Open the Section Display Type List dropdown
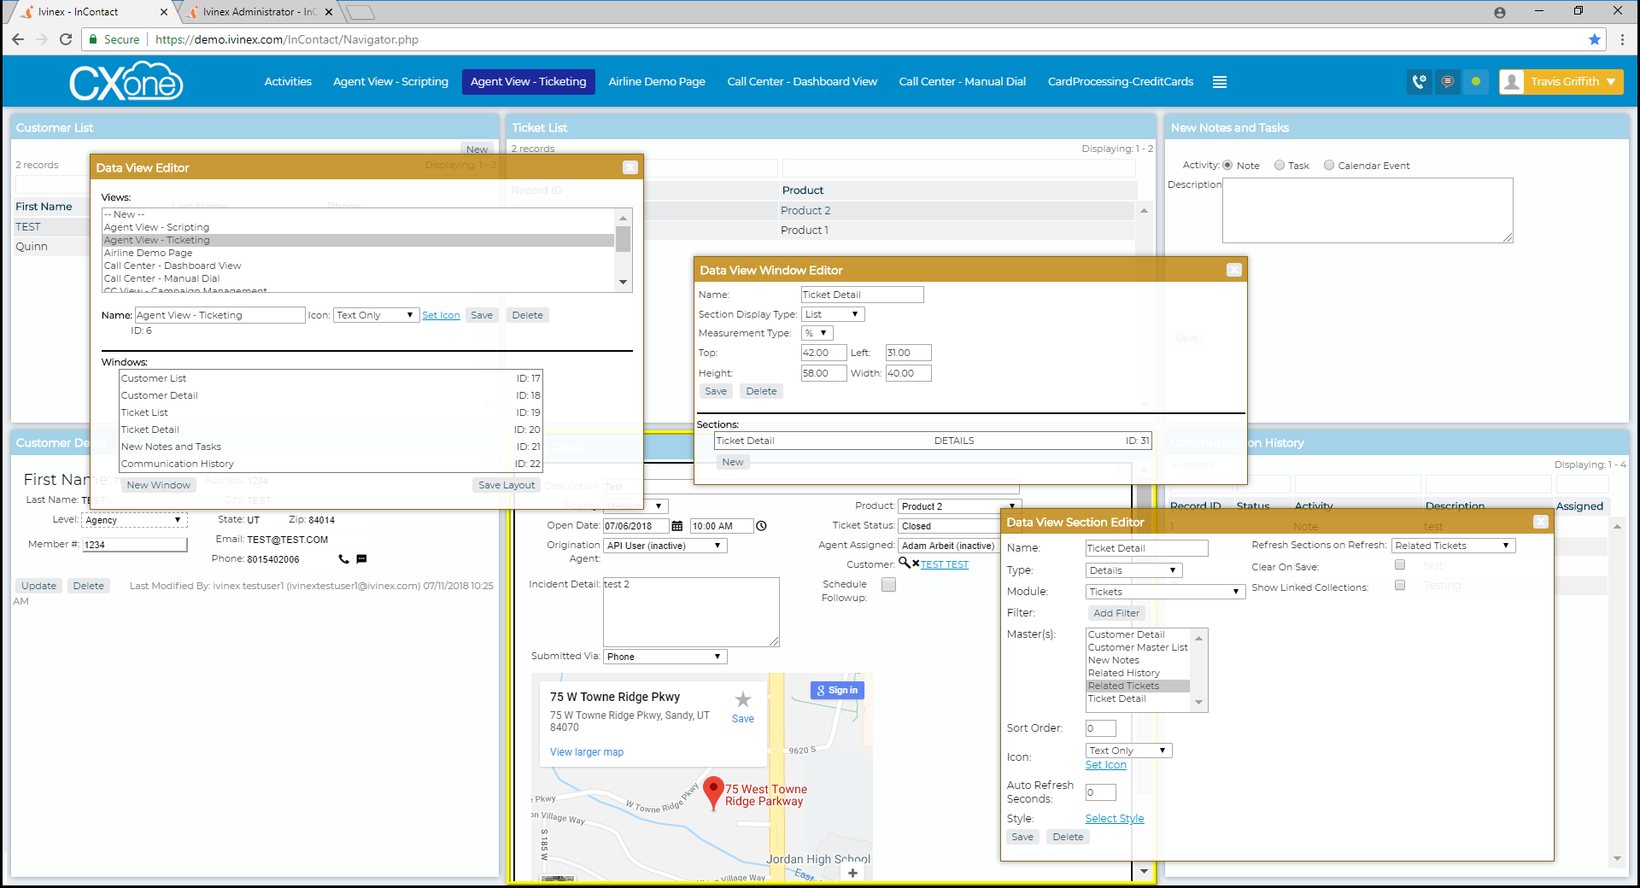This screenshot has height=888, width=1640. point(833,314)
